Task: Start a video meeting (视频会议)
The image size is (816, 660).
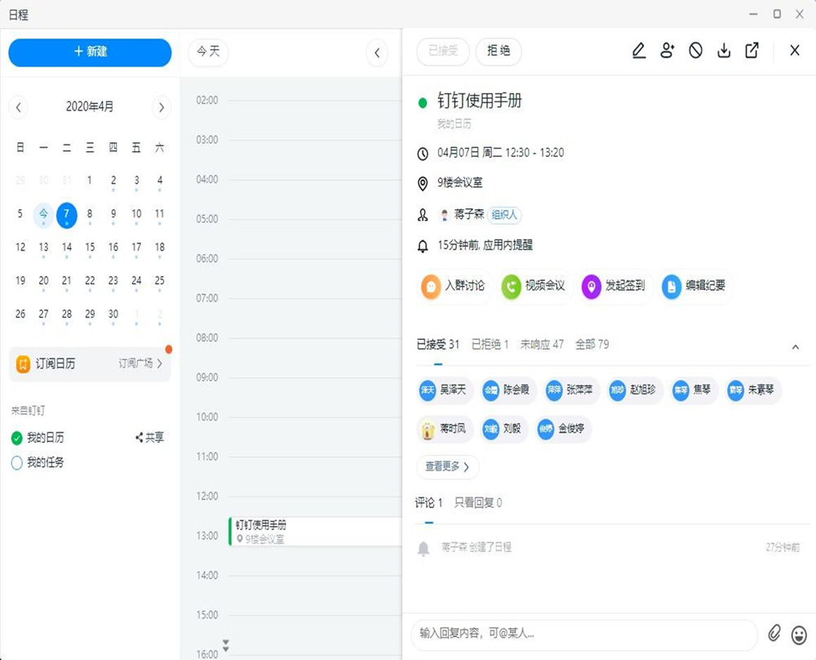Action: point(534,286)
